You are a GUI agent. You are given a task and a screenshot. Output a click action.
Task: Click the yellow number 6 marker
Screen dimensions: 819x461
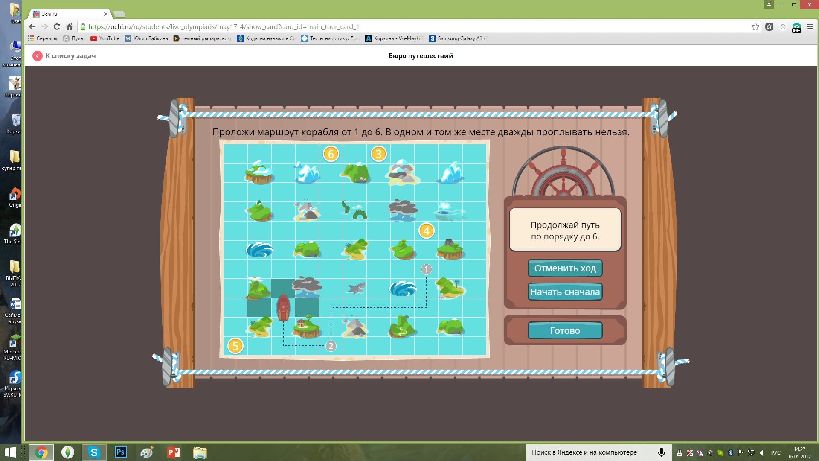[331, 154]
